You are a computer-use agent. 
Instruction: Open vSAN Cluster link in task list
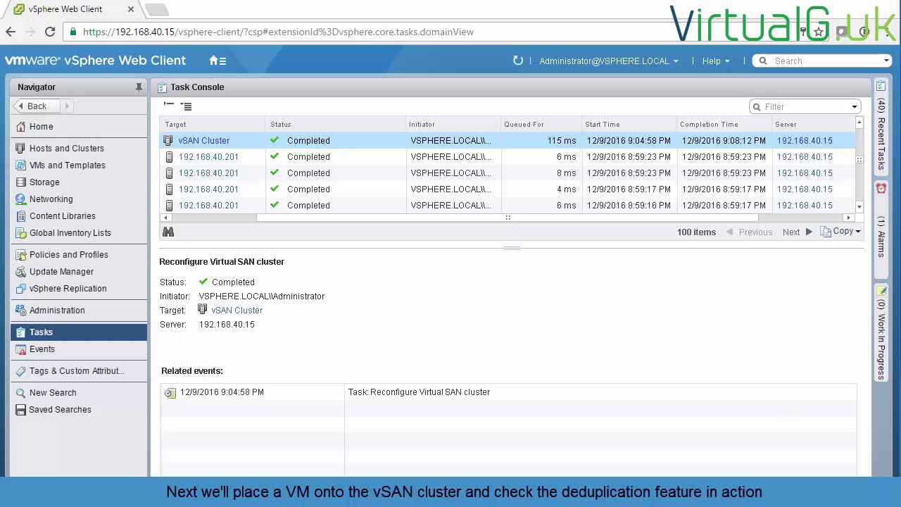pyautogui.click(x=203, y=141)
